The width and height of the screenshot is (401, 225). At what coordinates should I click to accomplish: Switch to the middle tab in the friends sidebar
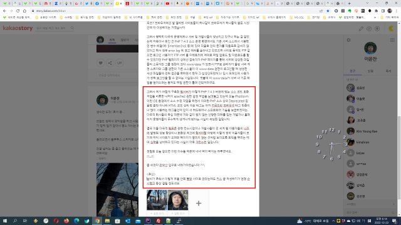370,71
